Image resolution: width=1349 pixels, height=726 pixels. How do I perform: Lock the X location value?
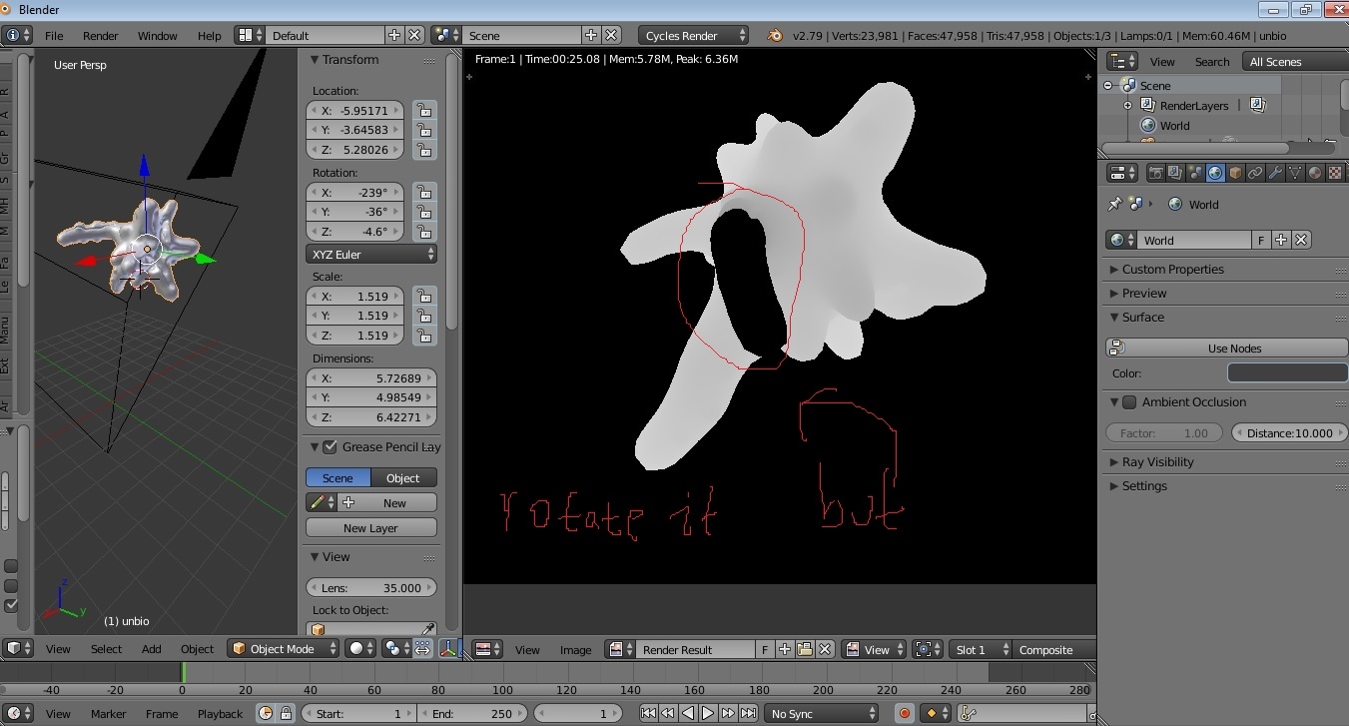coord(424,110)
